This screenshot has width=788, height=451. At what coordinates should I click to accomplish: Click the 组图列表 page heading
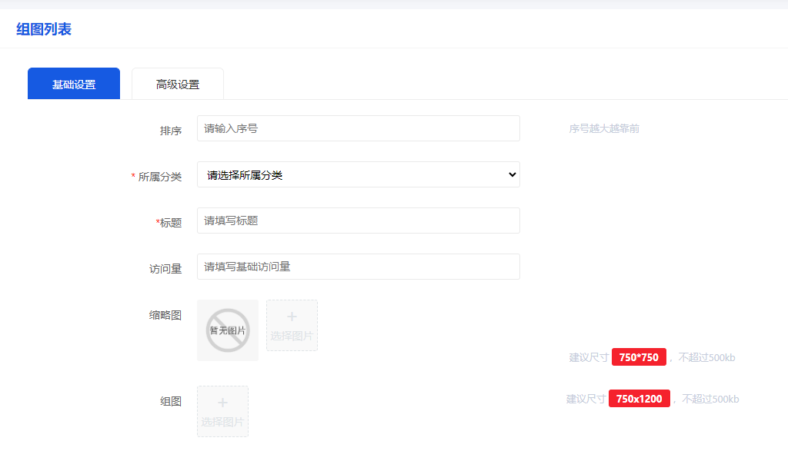pos(44,29)
